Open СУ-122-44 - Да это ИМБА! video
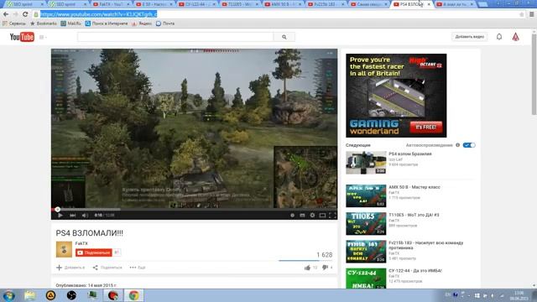The height and width of the screenshot is (302, 537). click(415, 271)
